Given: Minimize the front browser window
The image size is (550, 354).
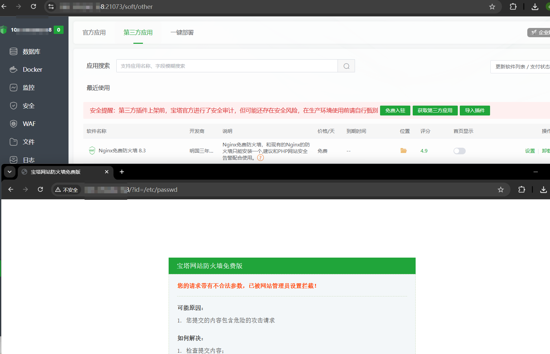Looking at the screenshot, I should click(536, 172).
